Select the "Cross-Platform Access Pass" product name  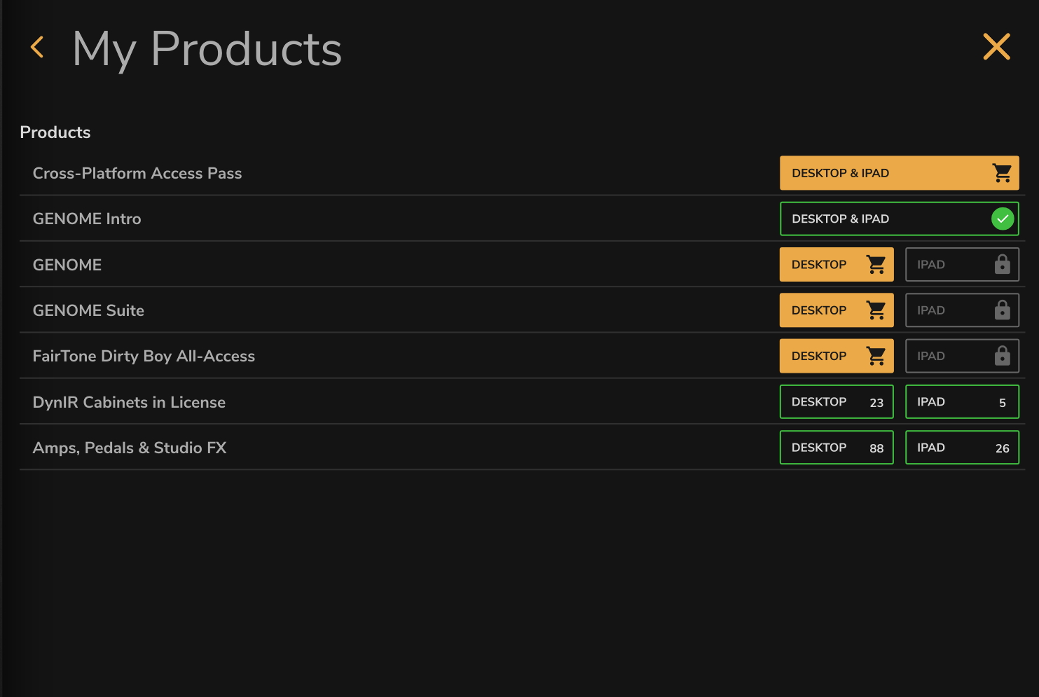[137, 173]
